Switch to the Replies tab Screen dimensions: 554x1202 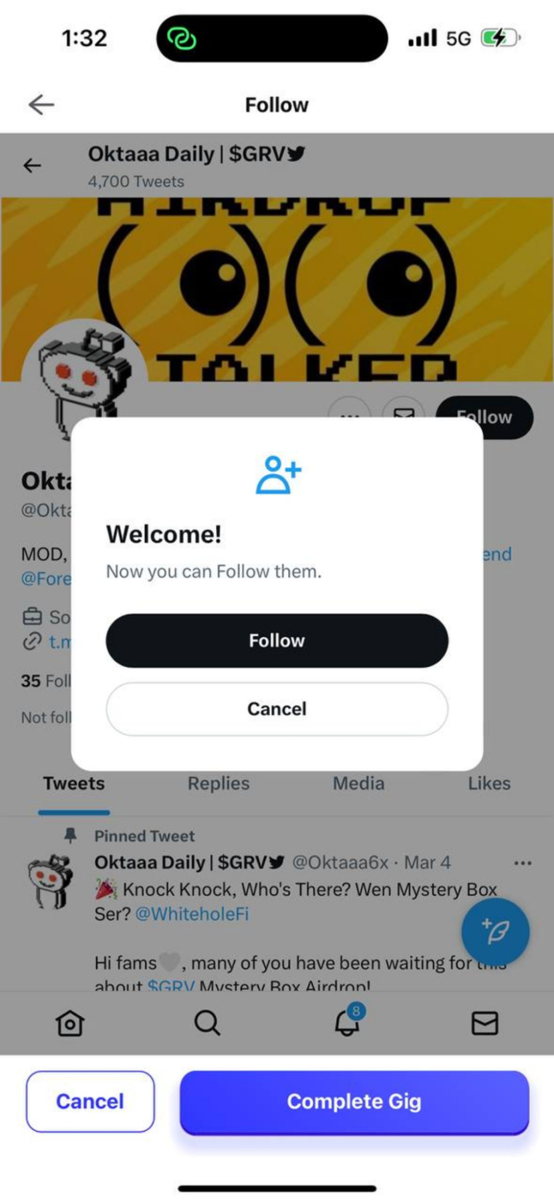(219, 783)
